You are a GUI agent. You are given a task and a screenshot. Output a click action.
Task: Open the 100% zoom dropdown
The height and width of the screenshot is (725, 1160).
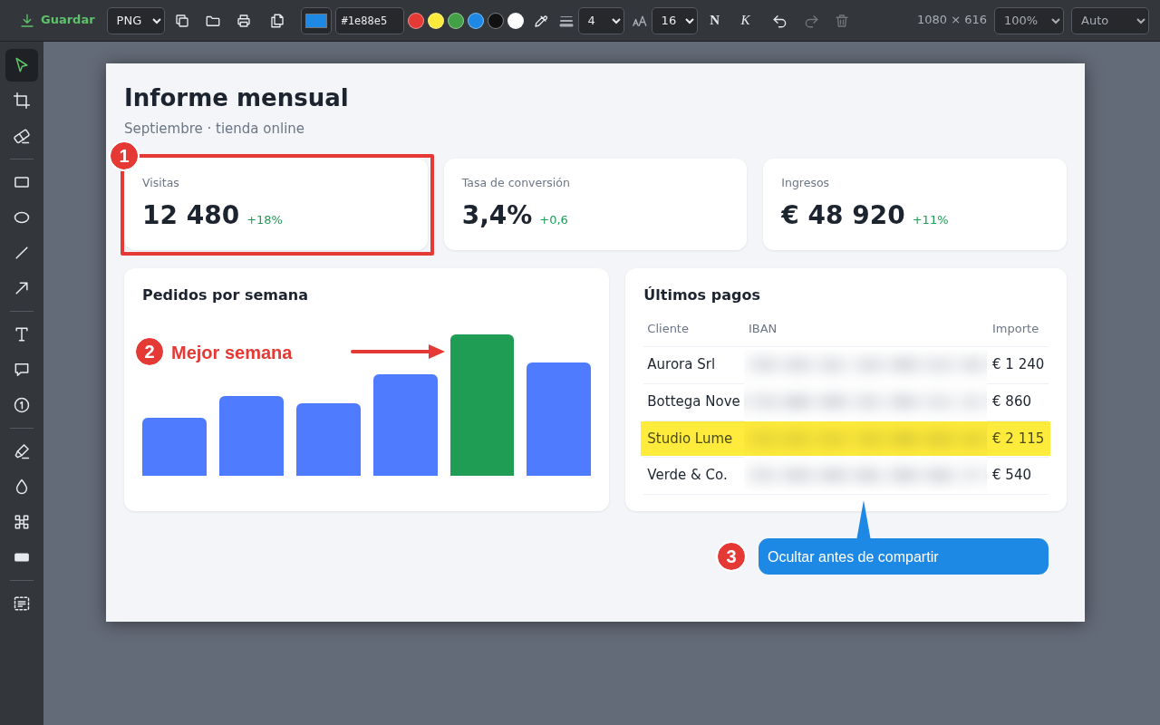pyautogui.click(x=1029, y=21)
